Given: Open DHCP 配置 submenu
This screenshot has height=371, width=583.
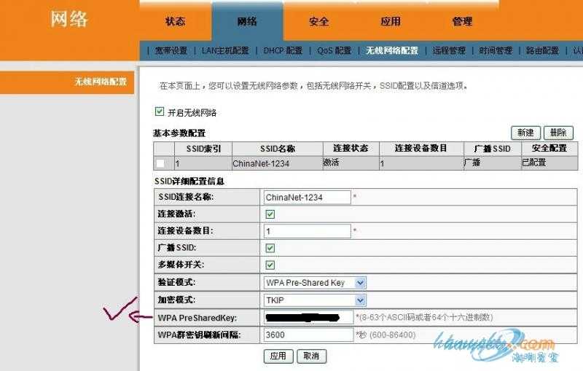Looking at the screenshot, I should tap(283, 50).
